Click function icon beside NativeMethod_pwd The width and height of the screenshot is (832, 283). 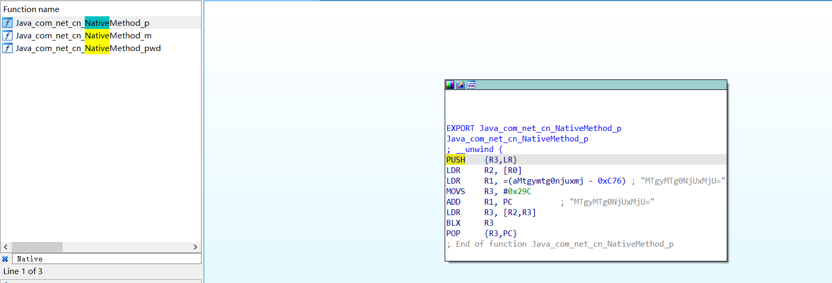tap(7, 48)
